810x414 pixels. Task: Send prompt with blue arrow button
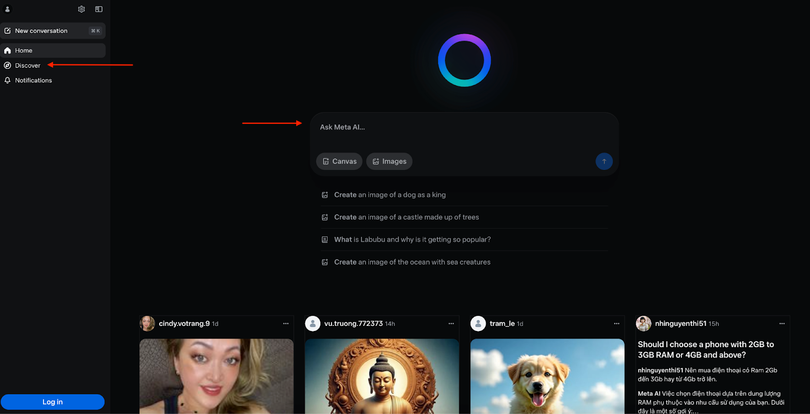click(x=604, y=161)
